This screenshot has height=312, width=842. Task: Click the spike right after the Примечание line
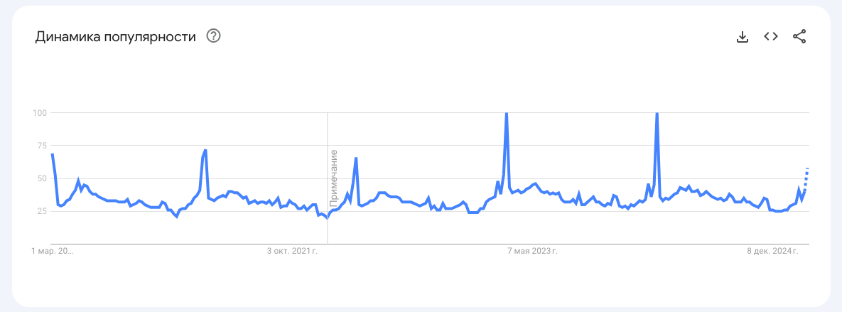[355, 158]
